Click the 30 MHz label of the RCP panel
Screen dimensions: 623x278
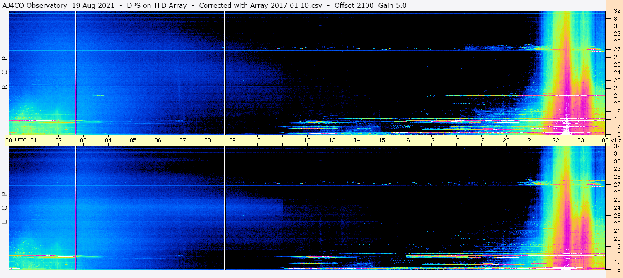(x=616, y=26)
